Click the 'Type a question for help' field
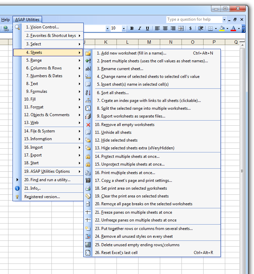The image size is (254, 274). click(x=194, y=20)
